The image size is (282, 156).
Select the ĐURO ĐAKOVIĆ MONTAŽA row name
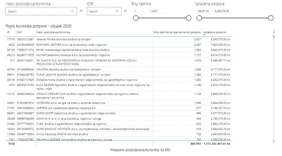pyautogui.click(x=93, y=129)
